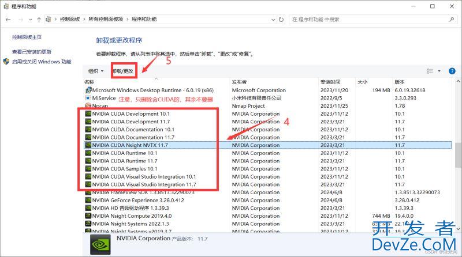Click 小米科技有限责任公司 publisher cell
Screen dimensions: 462x257
(x=256, y=98)
